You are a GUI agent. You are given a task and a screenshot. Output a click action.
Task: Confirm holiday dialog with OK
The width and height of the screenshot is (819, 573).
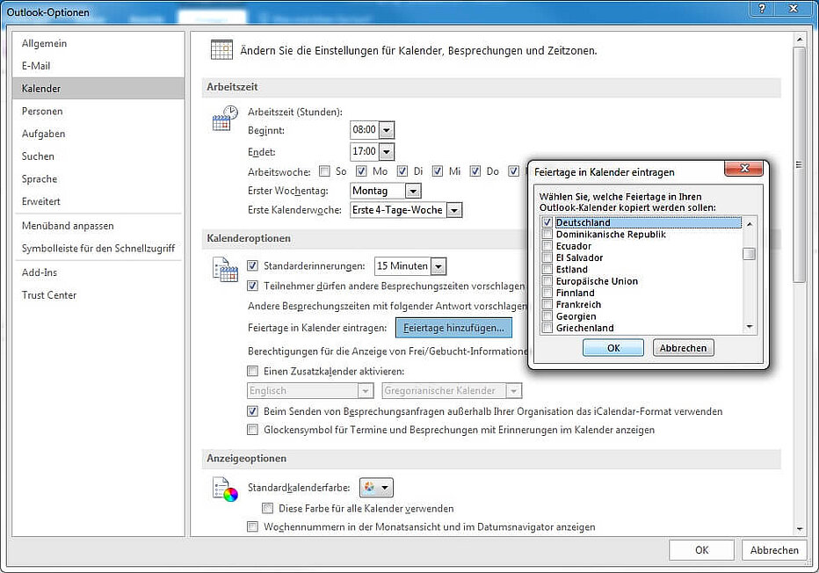pyautogui.click(x=613, y=348)
